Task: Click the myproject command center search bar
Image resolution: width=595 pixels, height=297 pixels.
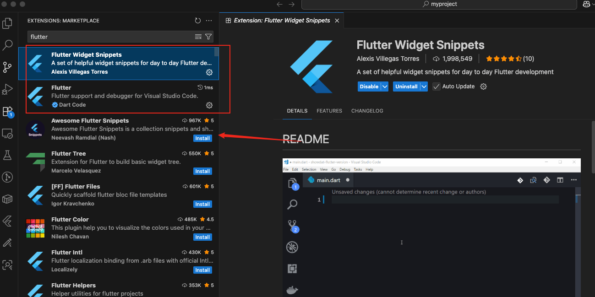Action: point(439,4)
